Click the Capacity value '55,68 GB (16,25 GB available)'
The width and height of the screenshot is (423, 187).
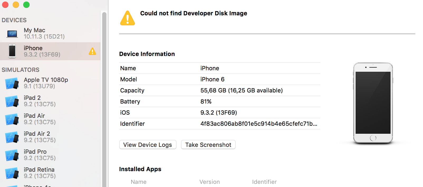click(x=242, y=90)
